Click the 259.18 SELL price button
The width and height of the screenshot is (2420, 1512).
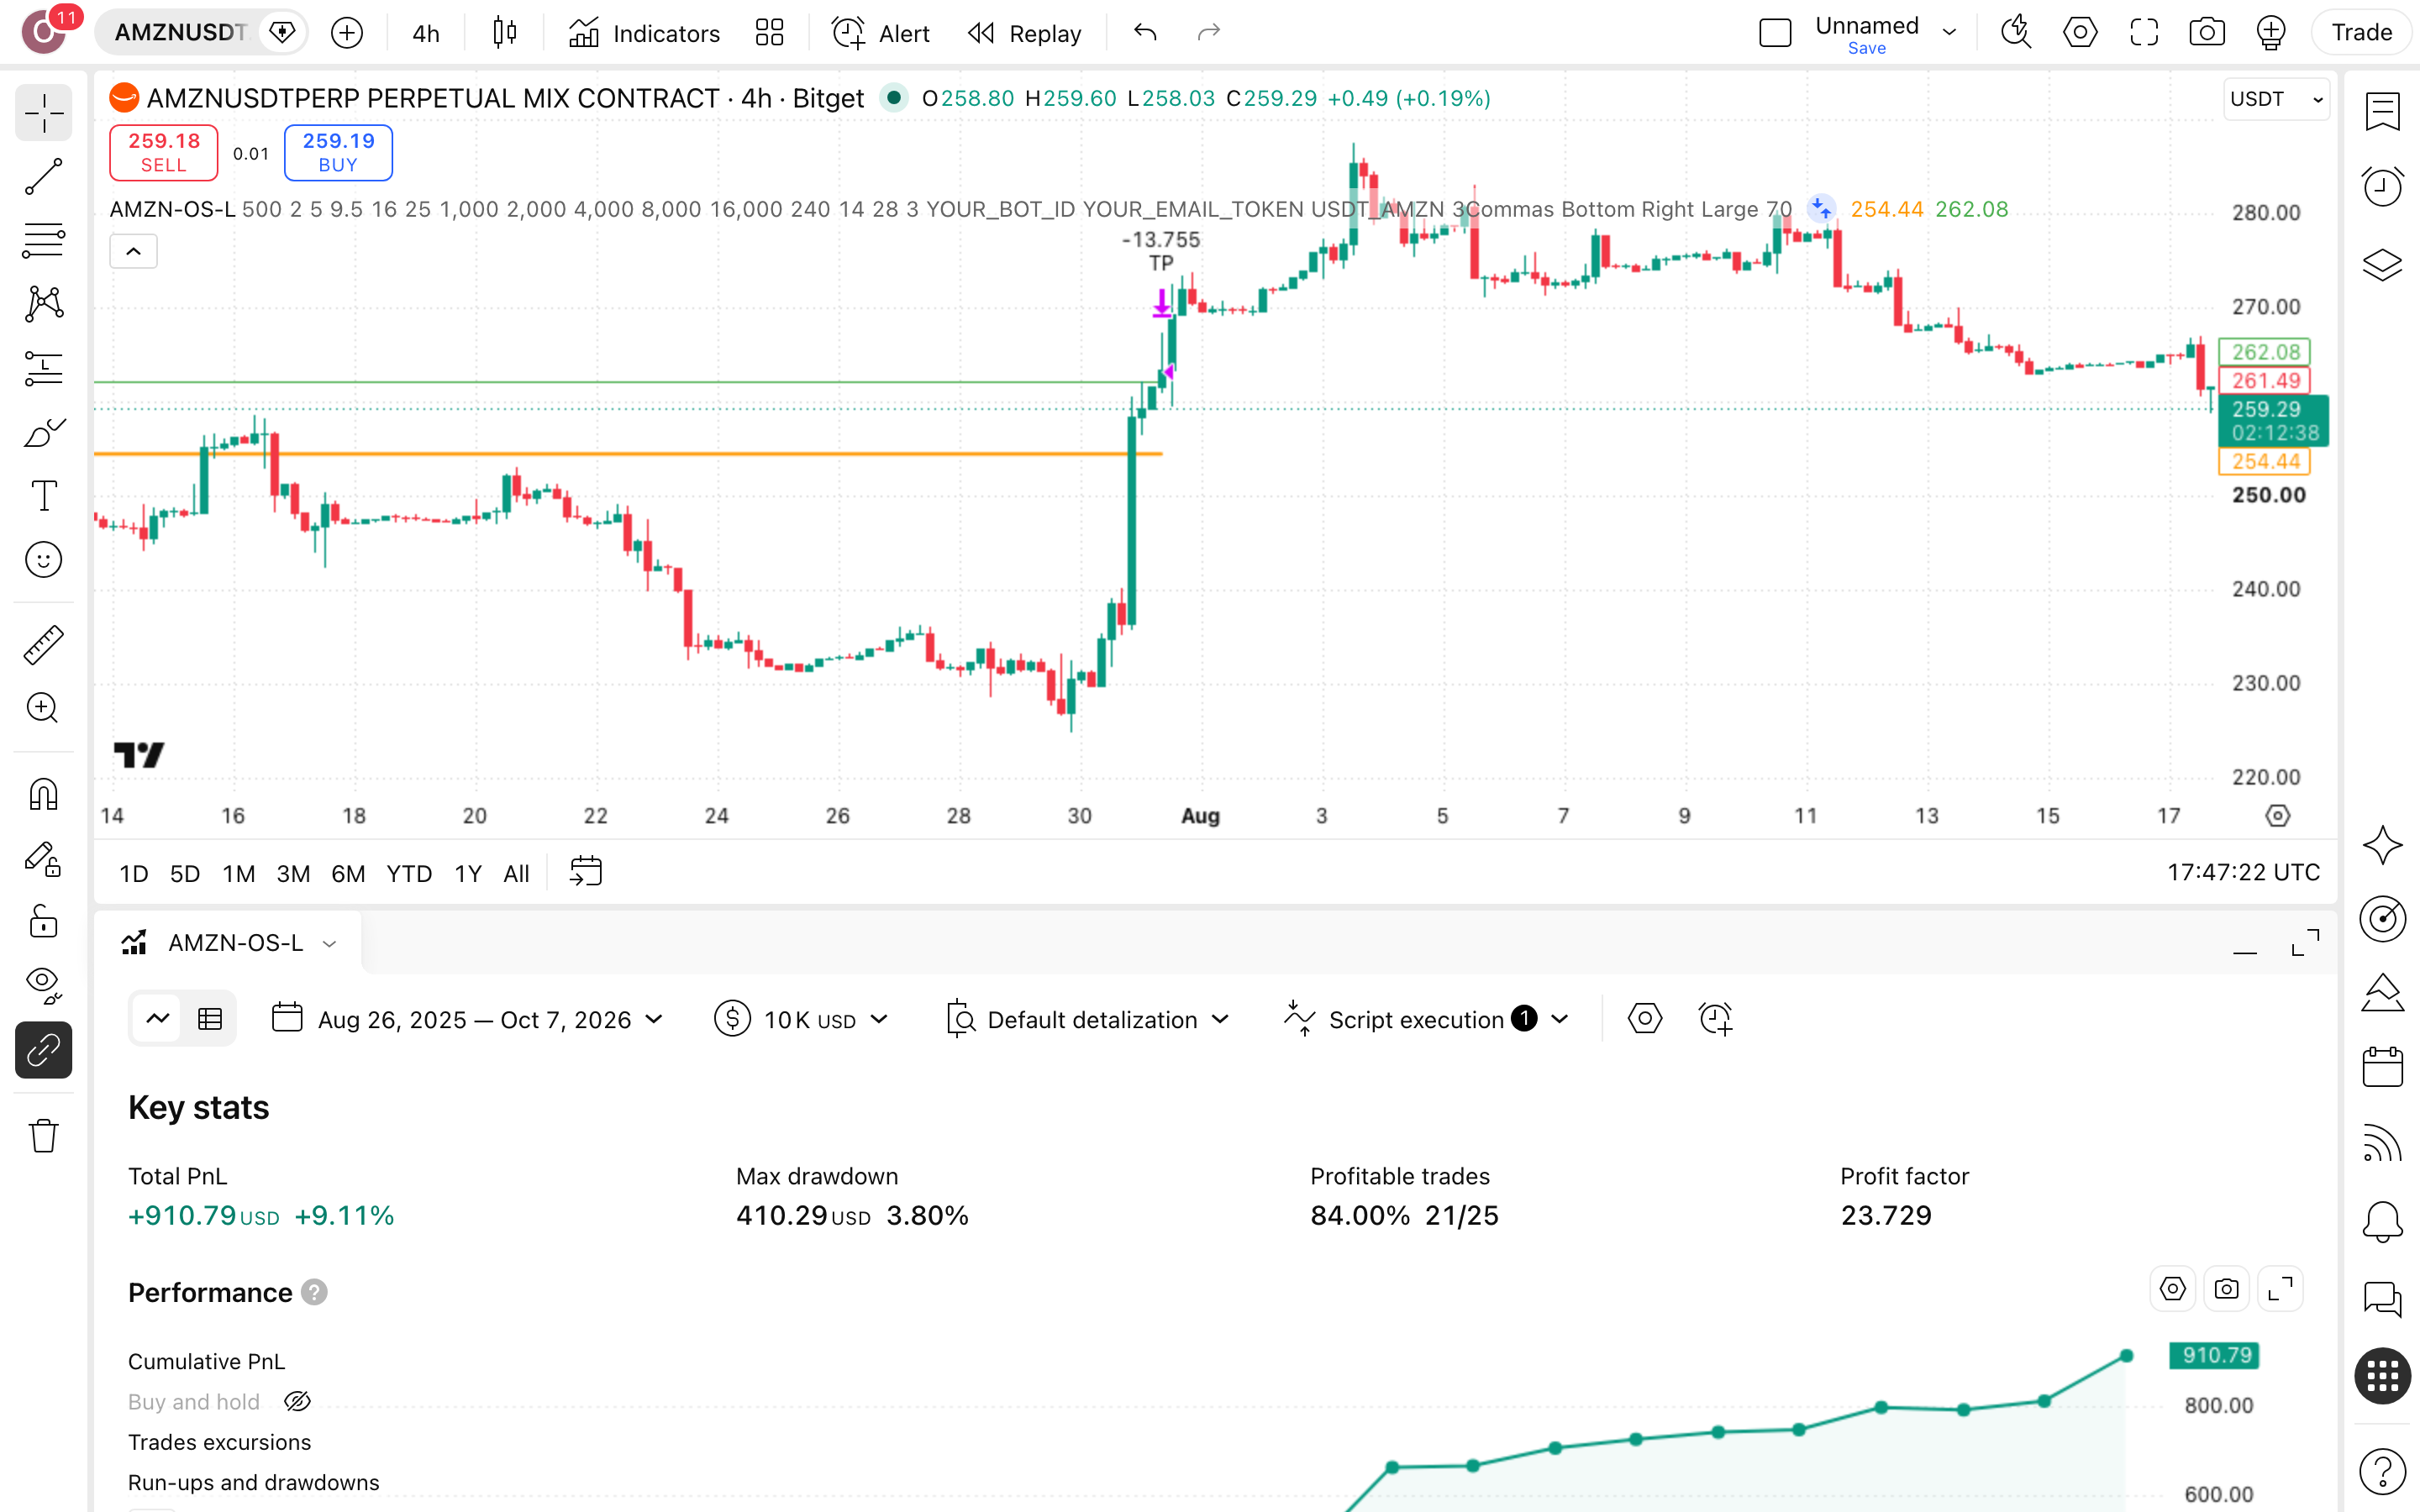tap(163, 152)
